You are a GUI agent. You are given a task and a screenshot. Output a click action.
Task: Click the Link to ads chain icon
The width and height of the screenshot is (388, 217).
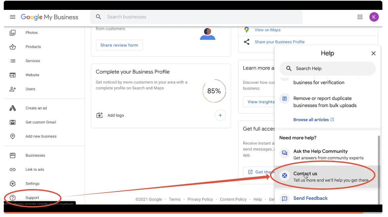[12, 170]
